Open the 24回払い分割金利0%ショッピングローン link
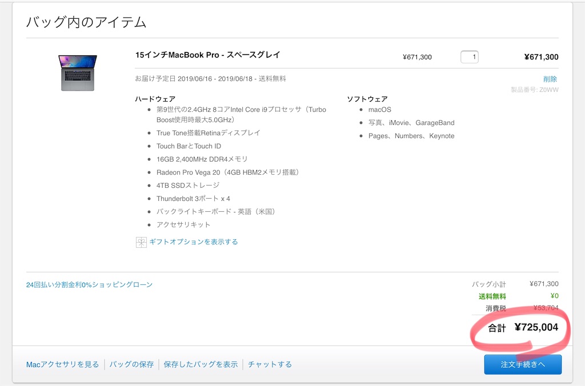The width and height of the screenshot is (585, 386). point(89,284)
